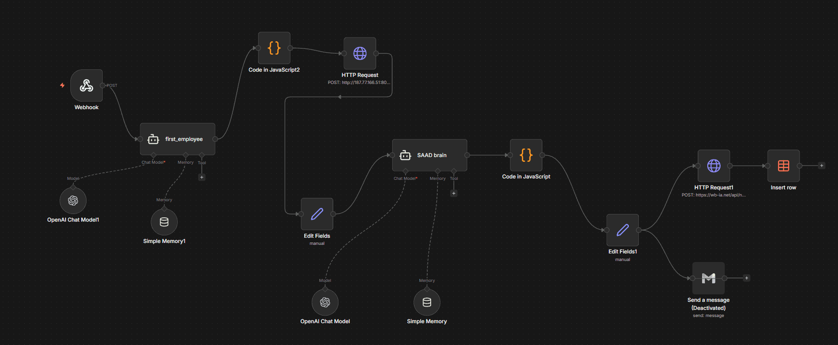Click the 'send: message' subtitle
The height and width of the screenshot is (345, 838).
708,316
